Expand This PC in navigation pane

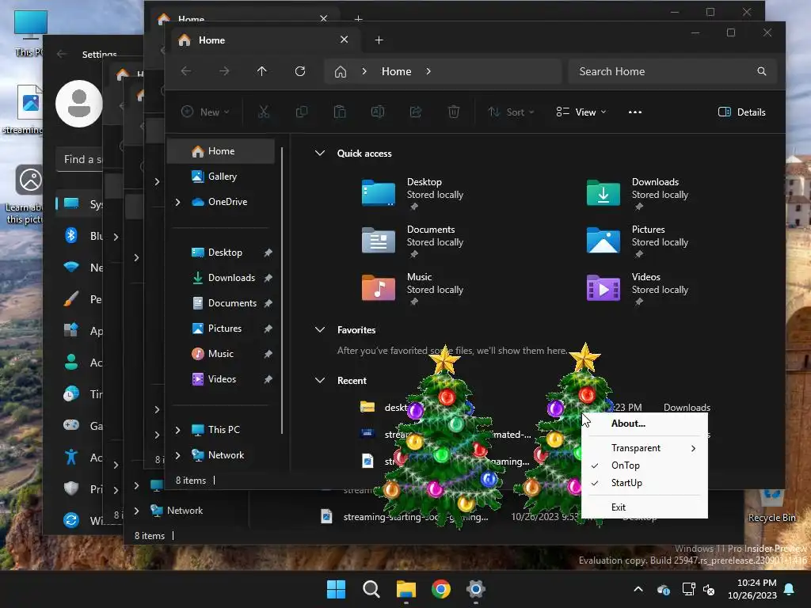click(x=177, y=430)
